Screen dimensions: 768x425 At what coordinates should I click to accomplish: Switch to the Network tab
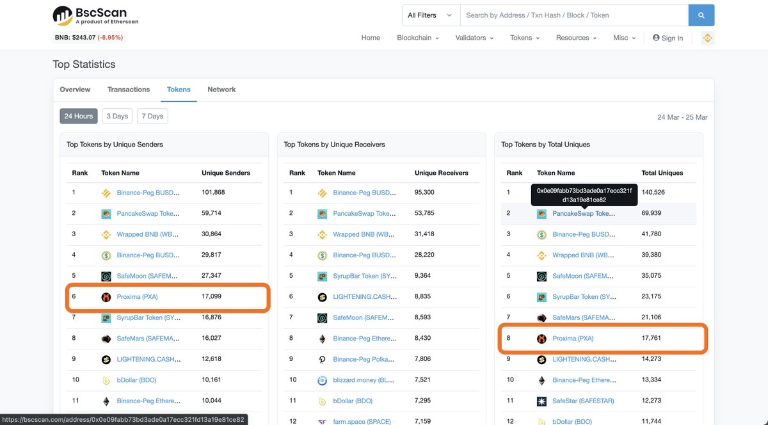(221, 90)
